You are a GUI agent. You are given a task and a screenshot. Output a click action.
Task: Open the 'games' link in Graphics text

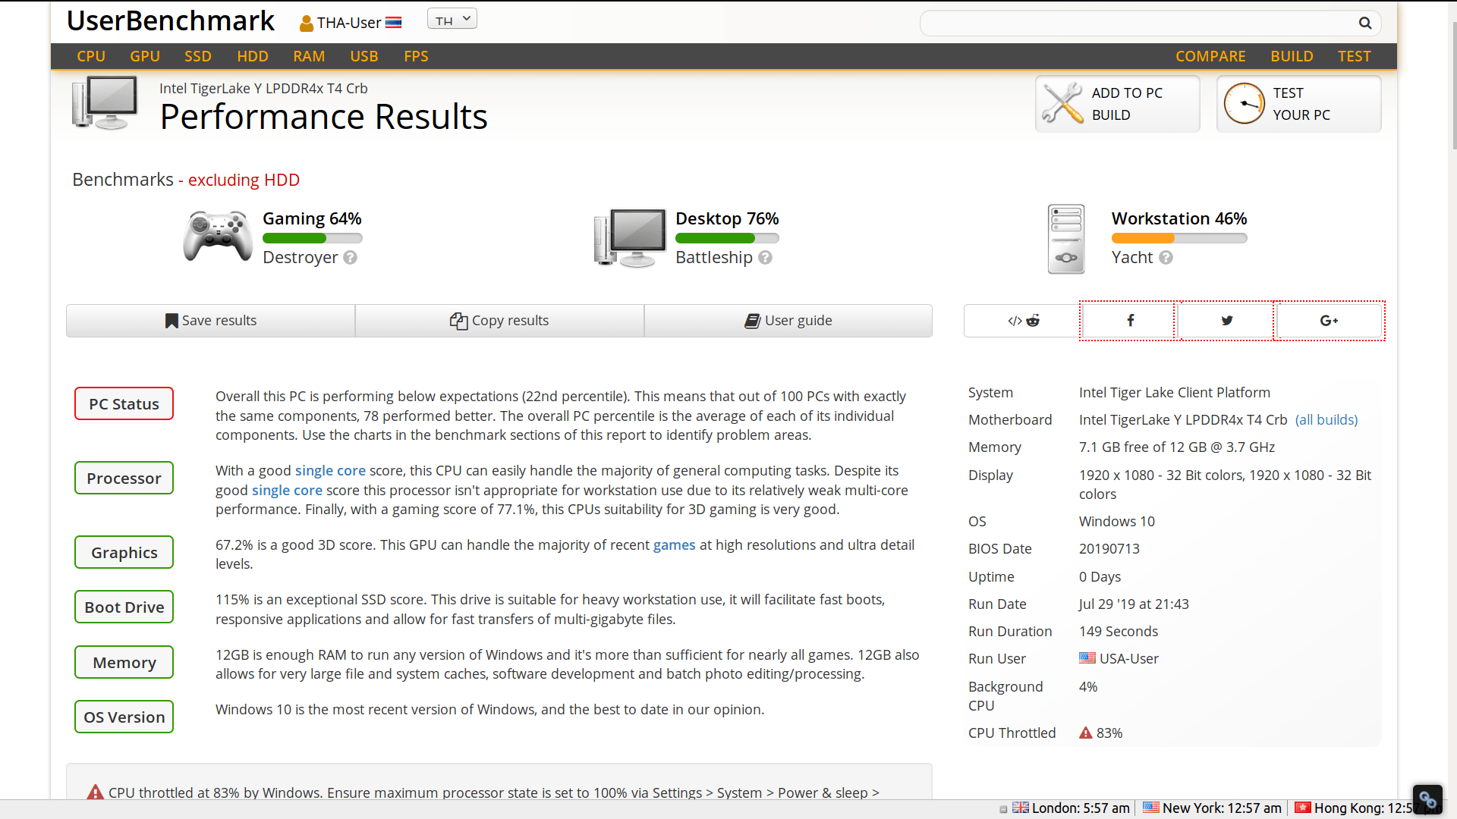pos(674,544)
